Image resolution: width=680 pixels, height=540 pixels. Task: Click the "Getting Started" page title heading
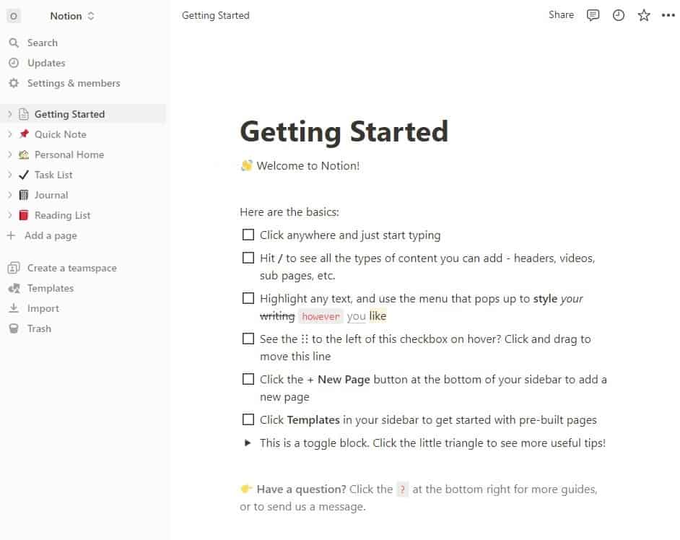344,131
